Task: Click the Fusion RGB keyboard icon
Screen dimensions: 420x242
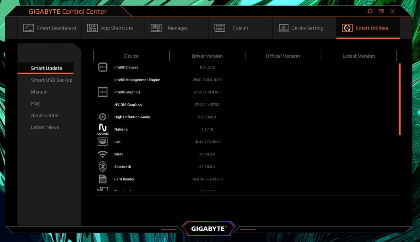Action: coord(220,28)
